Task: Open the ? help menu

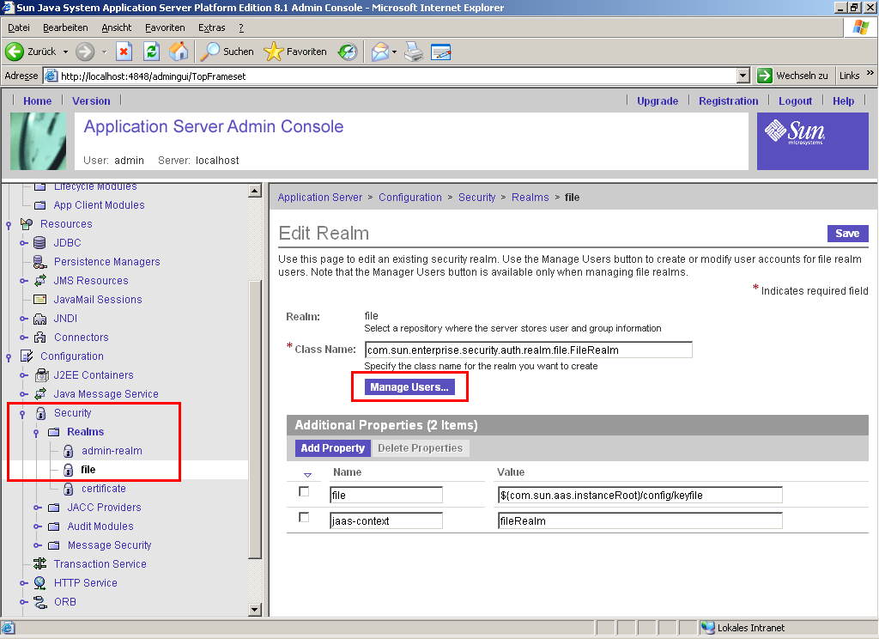Action: point(241,27)
